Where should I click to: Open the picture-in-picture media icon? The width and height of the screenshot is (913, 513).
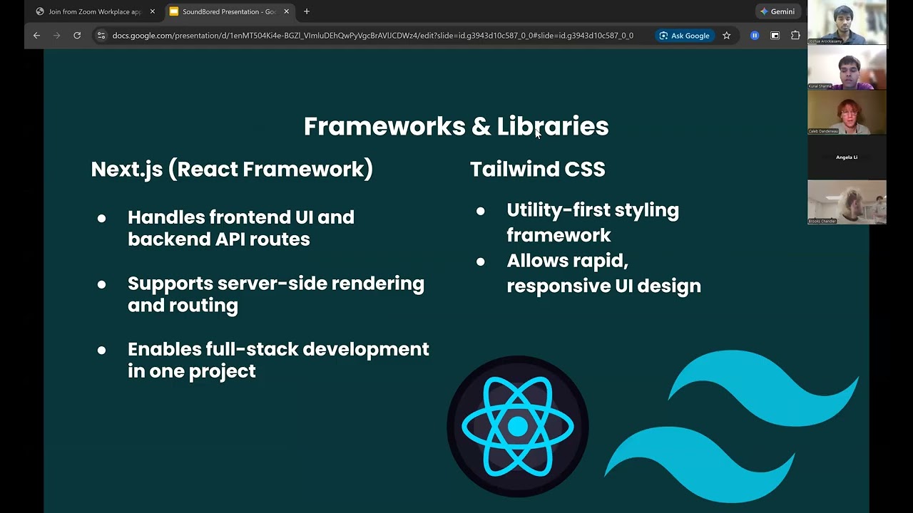click(x=775, y=36)
